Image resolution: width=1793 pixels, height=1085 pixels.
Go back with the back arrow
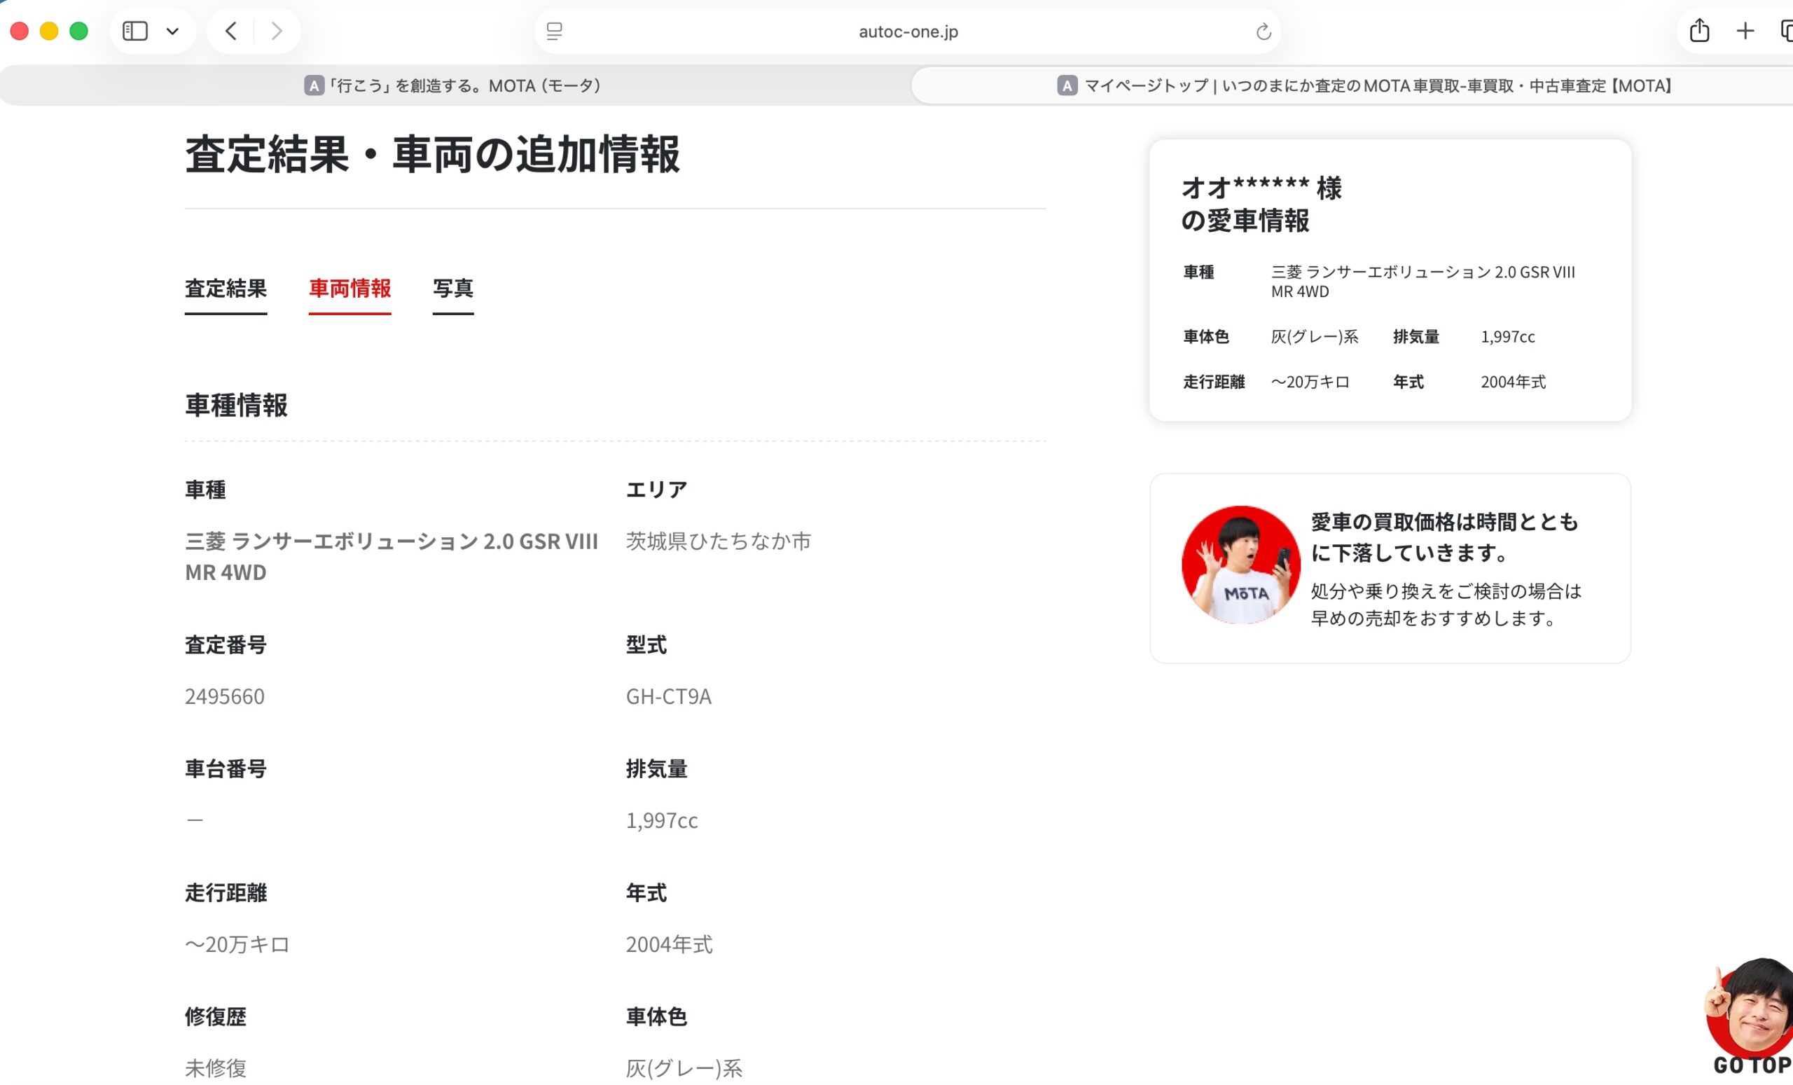(231, 32)
